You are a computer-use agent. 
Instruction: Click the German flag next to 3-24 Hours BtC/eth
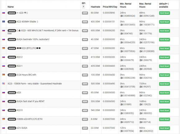coord(3,75)
